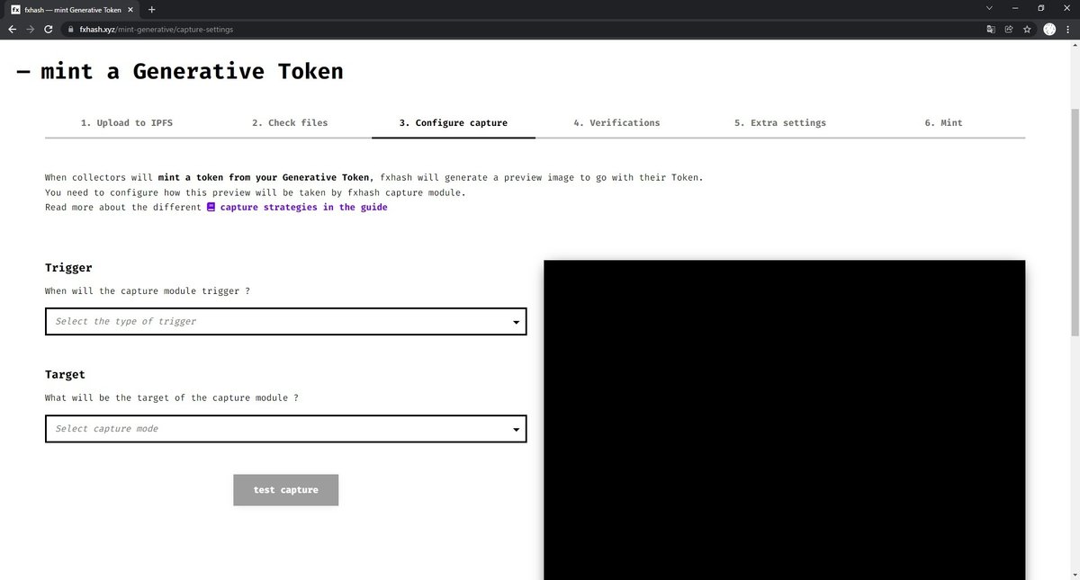Screen dimensions: 1080x580
Task: Open the capture mode dropdown
Action: tap(285, 429)
